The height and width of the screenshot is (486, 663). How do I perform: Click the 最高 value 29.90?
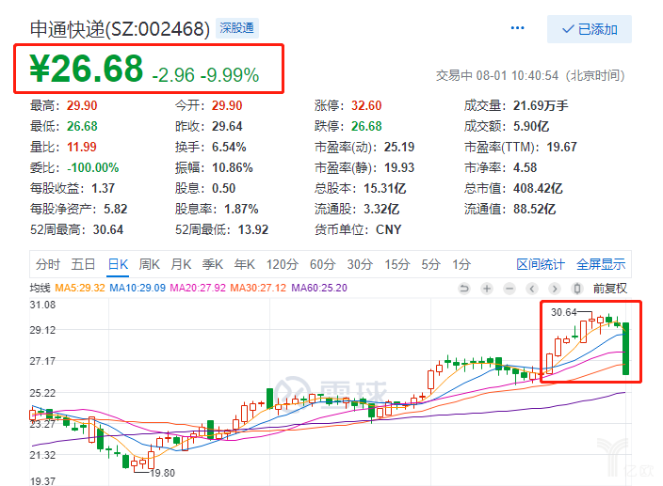[82, 105]
